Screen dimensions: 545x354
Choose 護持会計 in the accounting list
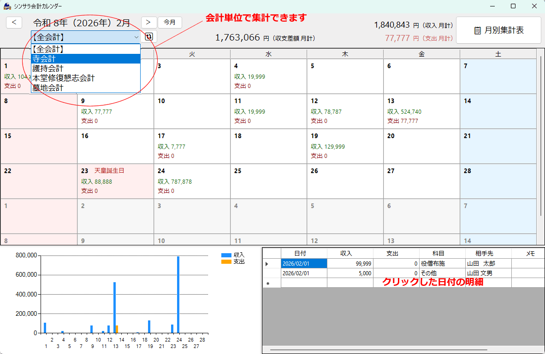click(85, 68)
